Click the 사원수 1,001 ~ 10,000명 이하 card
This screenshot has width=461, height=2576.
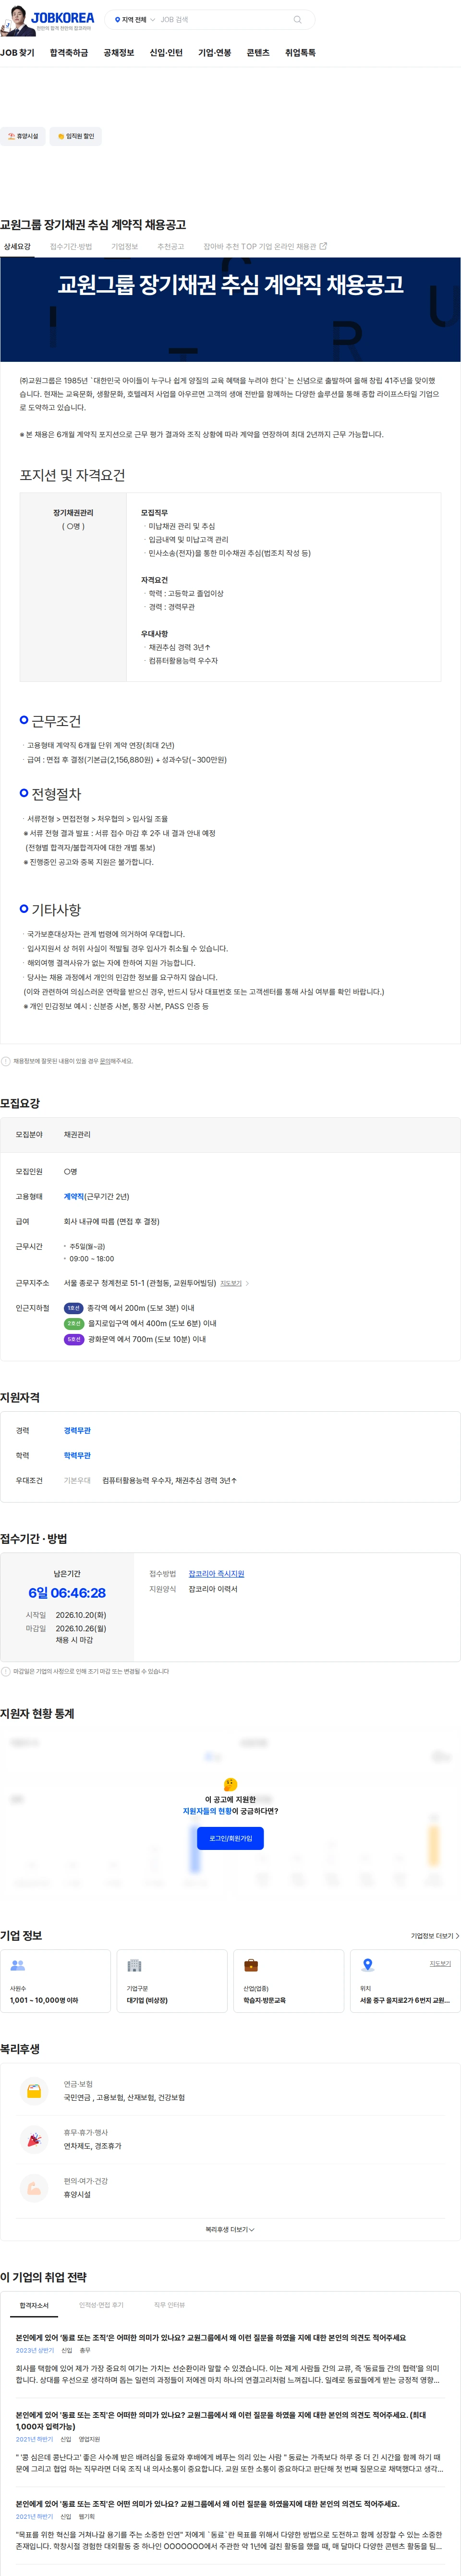[56, 1981]
